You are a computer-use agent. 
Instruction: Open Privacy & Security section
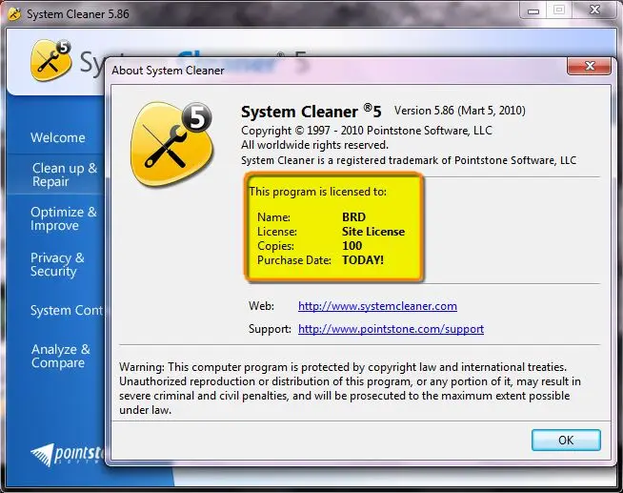point(57,264)
